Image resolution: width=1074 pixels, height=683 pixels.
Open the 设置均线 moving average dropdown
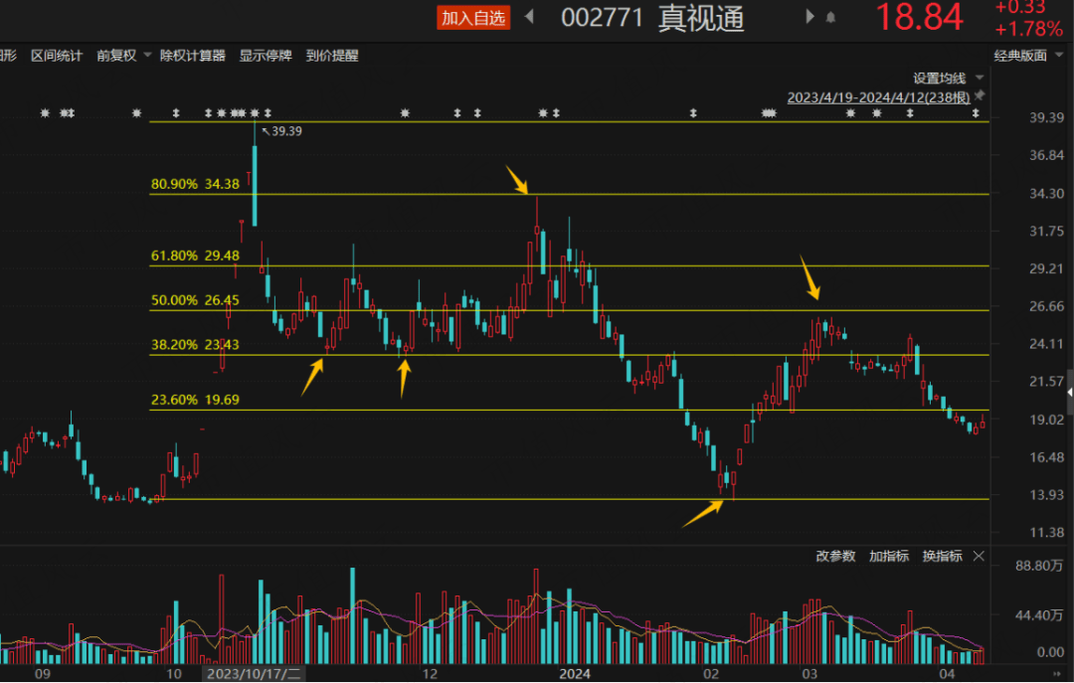coord(949,78)
